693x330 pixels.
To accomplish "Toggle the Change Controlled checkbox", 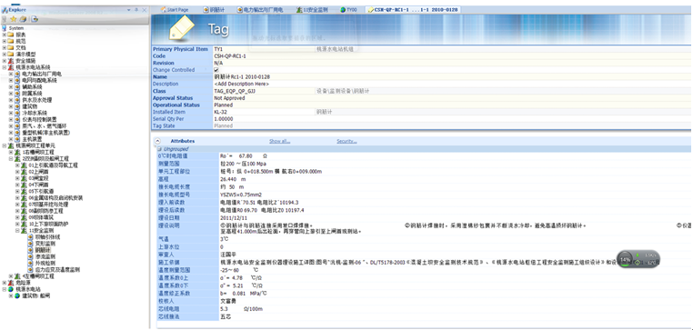I will (x=216, y=70).
